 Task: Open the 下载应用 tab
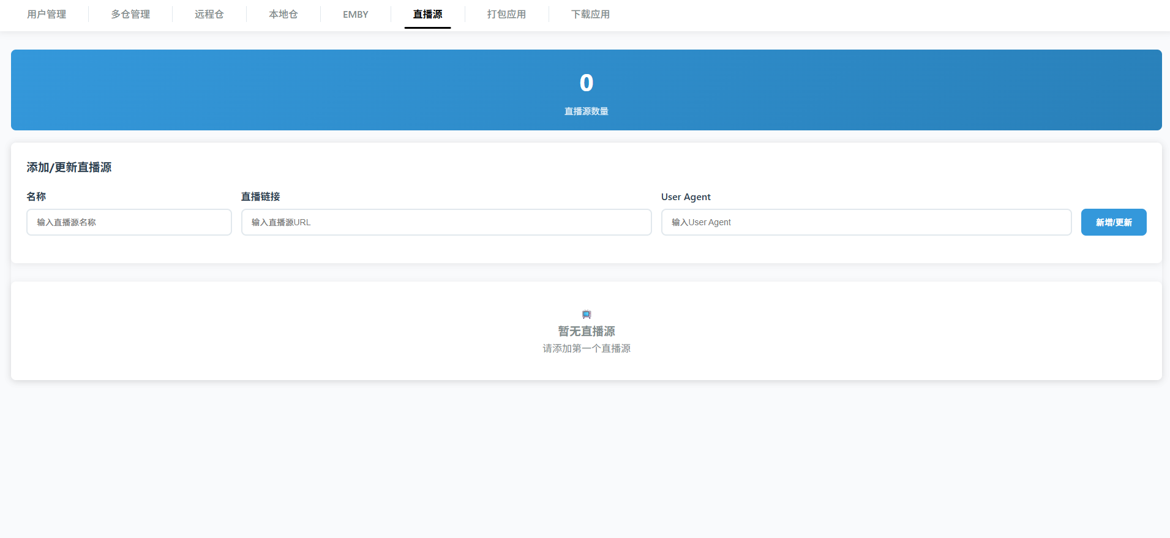coord(590,14)
